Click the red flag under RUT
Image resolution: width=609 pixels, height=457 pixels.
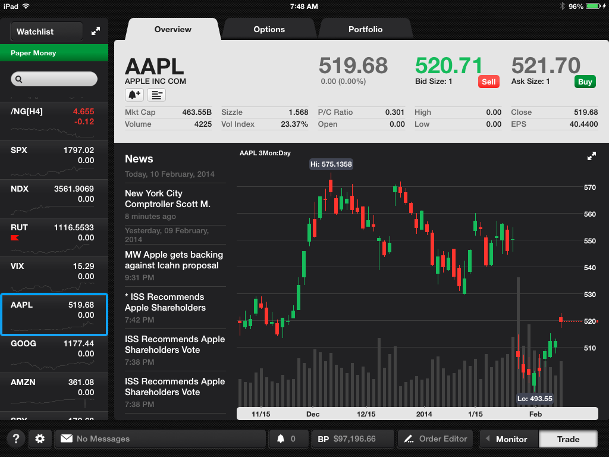(x=15, y=237)
